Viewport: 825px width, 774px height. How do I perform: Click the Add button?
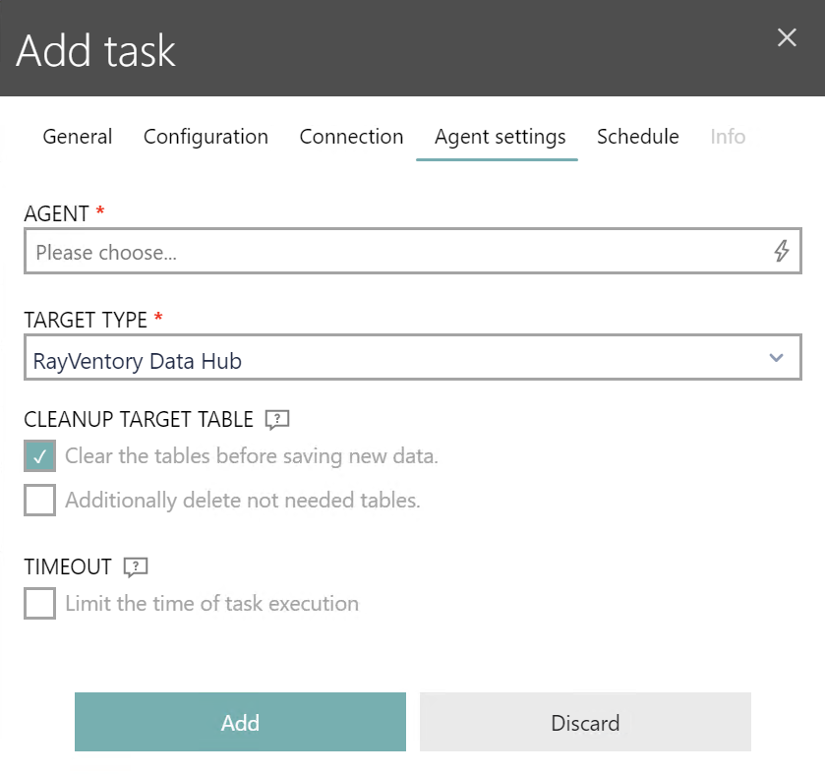241,722
